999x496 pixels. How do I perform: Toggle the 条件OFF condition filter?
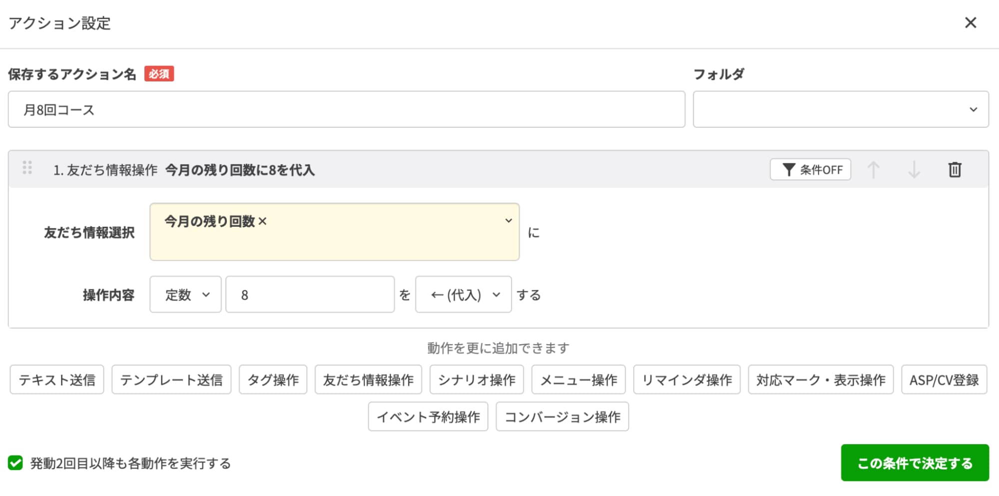pyautogui.click(x=810, y=170)
